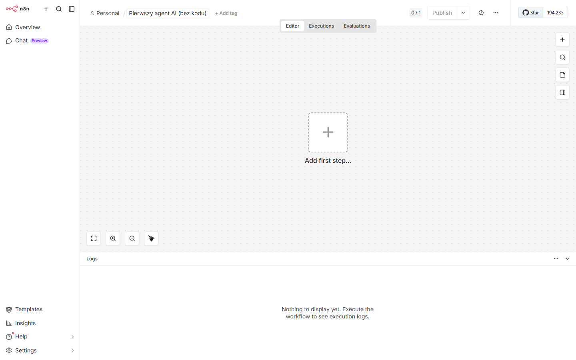Click the Add first step... label
This screenshot has width=576, height=360.
(328, 160)
